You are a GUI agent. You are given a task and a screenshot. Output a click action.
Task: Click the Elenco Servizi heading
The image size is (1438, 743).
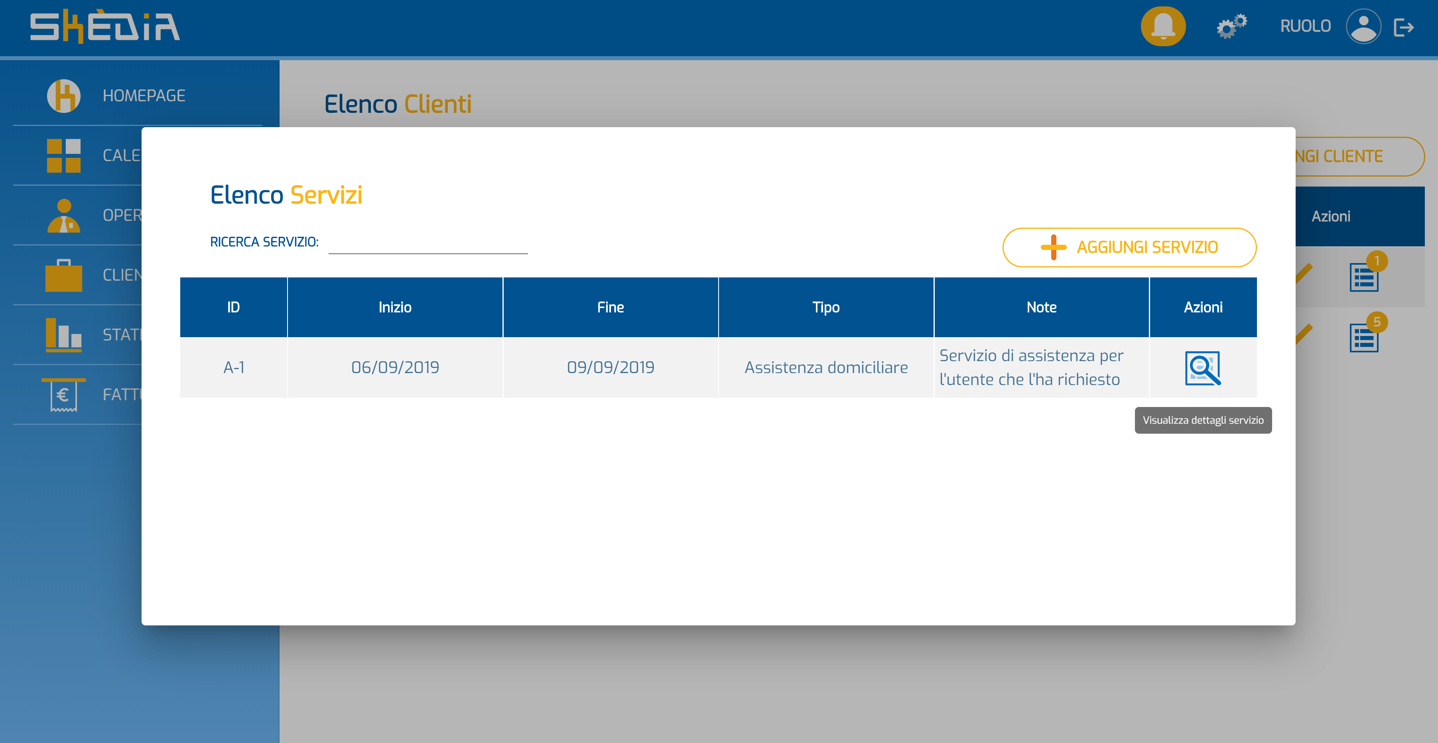tap(286, 195)
